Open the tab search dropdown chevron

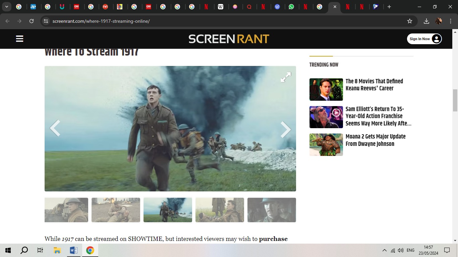tap(7, 7)
